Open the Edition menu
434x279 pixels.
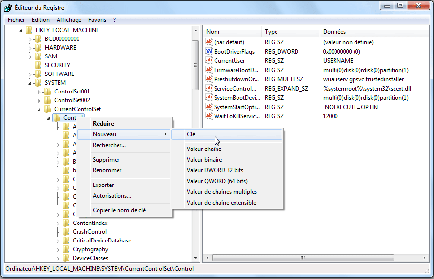40,20
